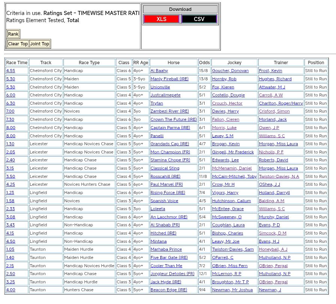The width and height of the screenshot is (336, 304).
Task: Open trainer Charlton, Roger/Harry link
Action: click(x=281, y=103)
